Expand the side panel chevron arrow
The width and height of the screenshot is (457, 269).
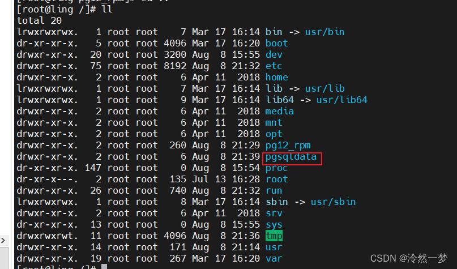(3, 241)
